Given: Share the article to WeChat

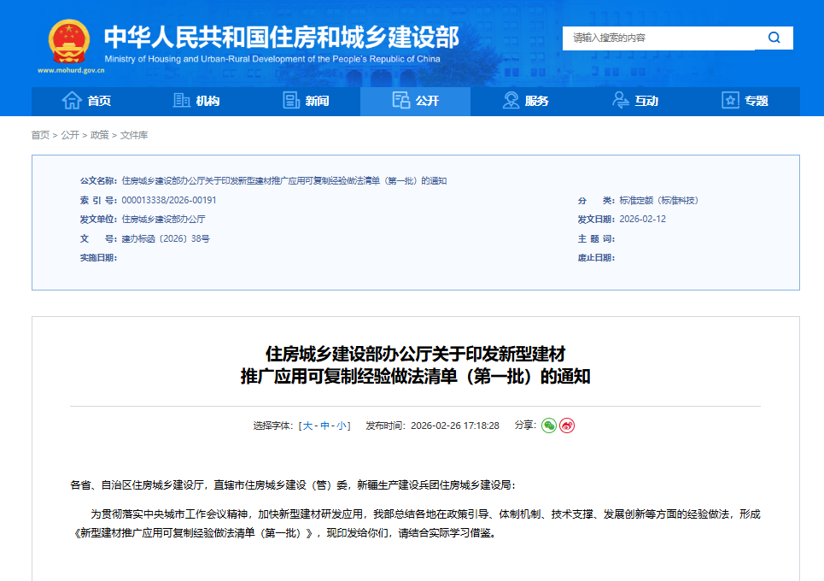Looking at the screenshot, I should point(549,425).
